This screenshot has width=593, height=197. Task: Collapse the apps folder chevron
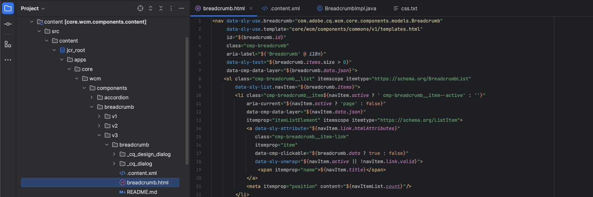(62, 59)
